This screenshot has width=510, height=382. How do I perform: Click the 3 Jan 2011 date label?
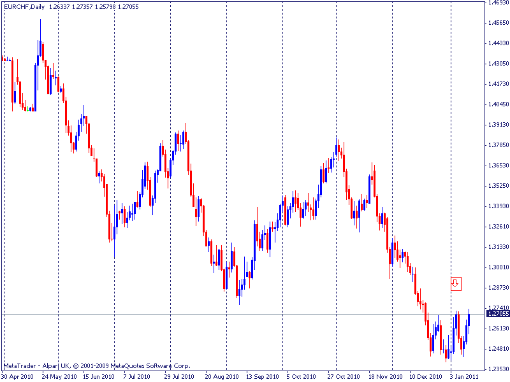[x=465, y=376]
